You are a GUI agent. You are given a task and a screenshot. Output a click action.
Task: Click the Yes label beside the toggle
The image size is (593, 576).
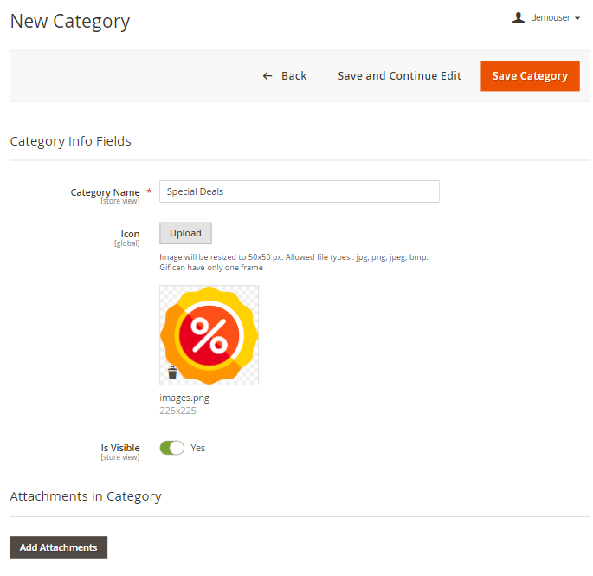(x=197, y=448)
